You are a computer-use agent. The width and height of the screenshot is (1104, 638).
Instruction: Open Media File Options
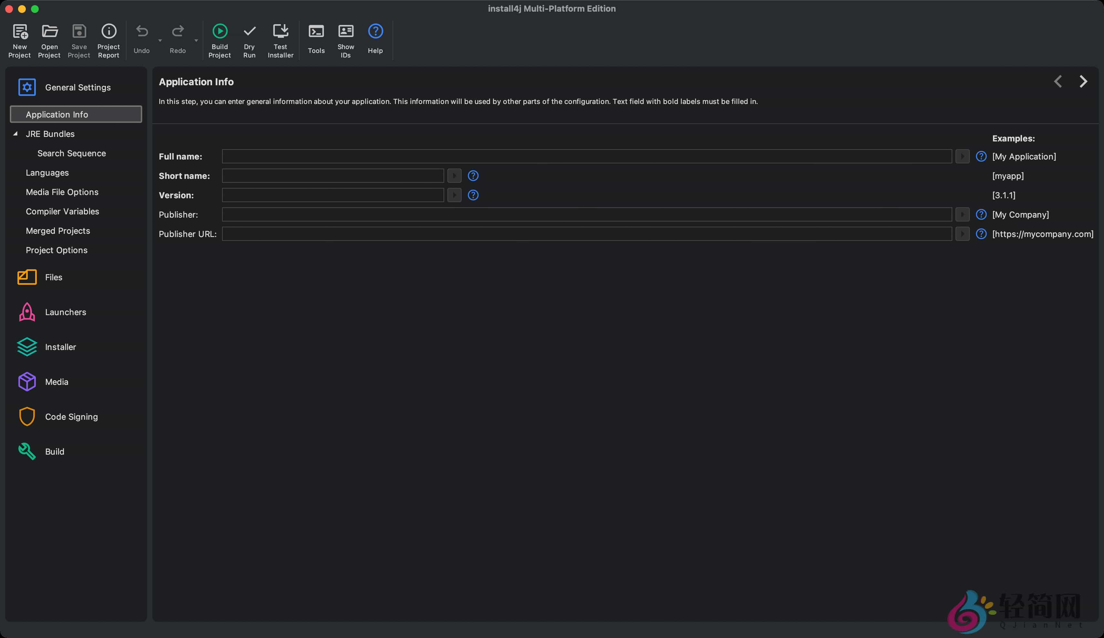(x=62, y=192)
